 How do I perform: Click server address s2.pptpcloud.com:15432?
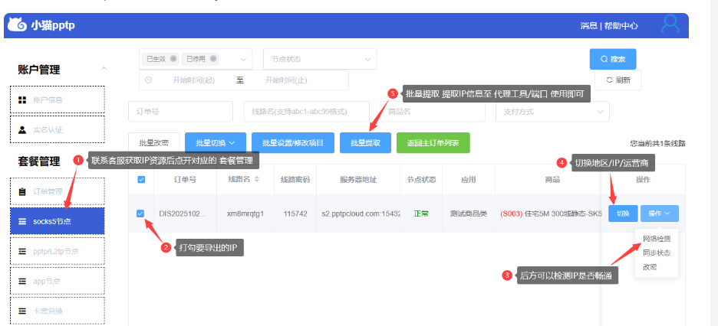click(362, 214)
